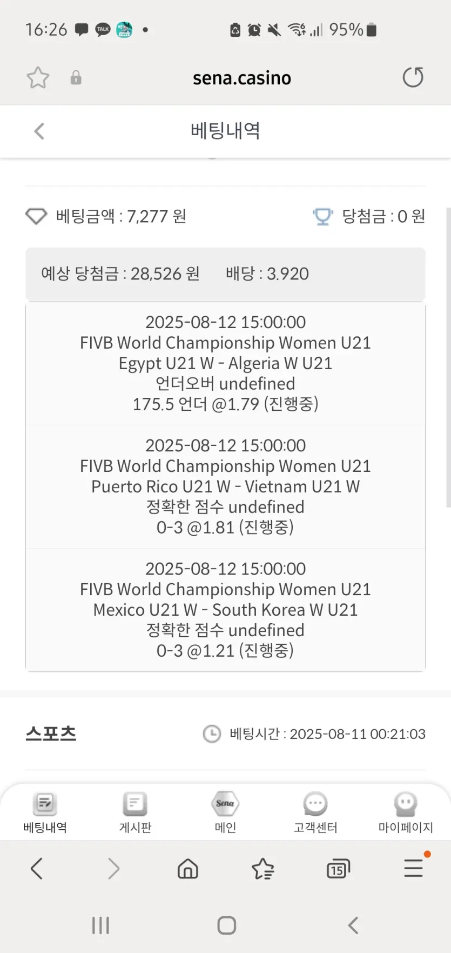Open the browser home page icon
Viewport: 451px width, 953px height.
187,869
